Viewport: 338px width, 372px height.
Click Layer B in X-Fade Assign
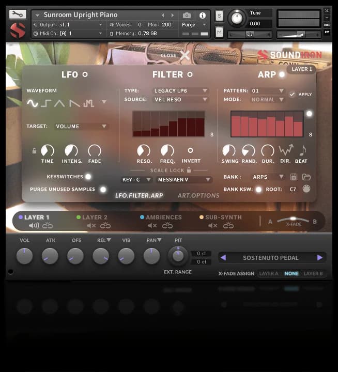point(313,273)
